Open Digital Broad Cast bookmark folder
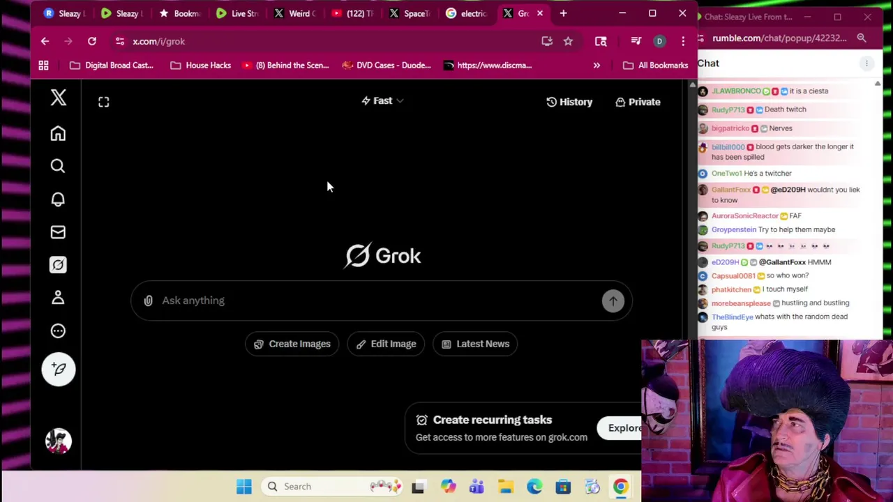Viewport: 893px width, 502px height. (x=111, y=66)
